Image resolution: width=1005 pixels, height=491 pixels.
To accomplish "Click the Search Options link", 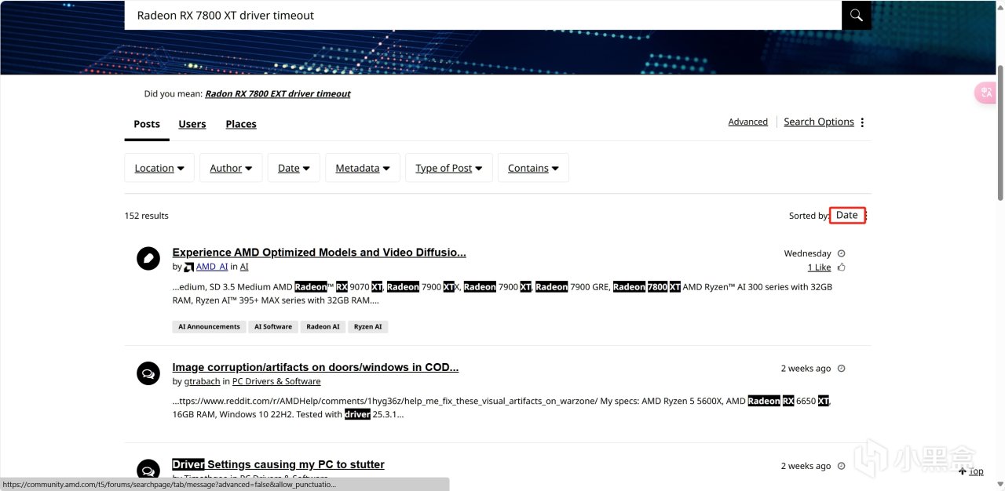I will [819, 122].
